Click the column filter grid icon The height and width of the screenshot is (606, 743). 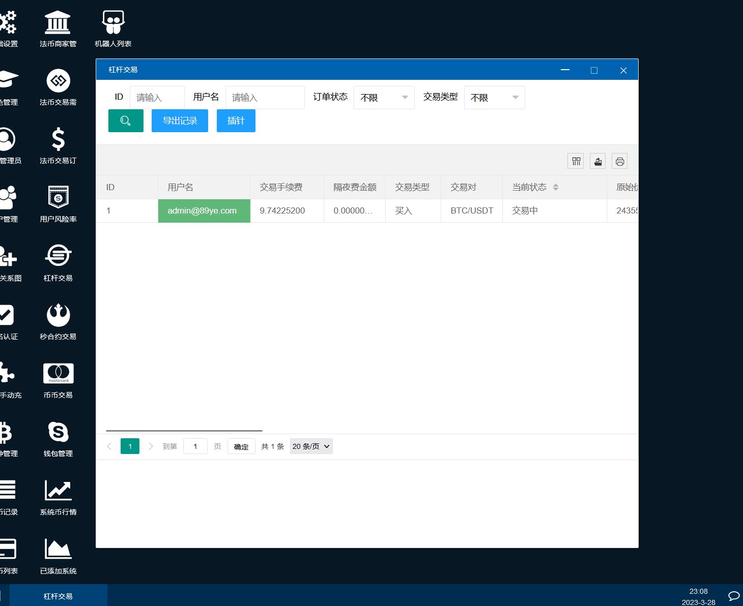(576, 161)
